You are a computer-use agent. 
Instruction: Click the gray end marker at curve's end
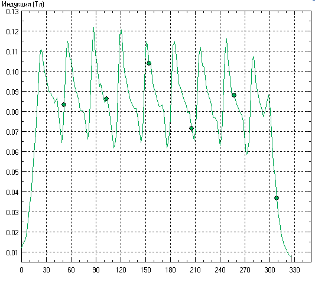291,258
